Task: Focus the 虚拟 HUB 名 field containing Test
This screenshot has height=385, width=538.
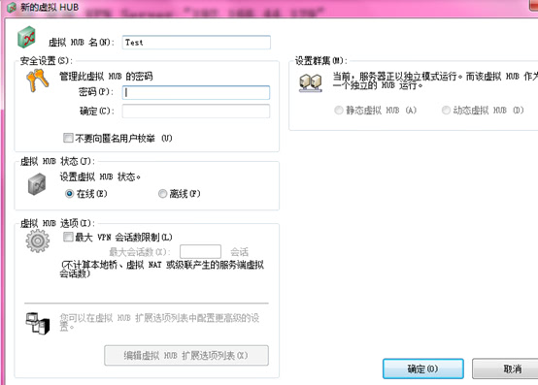Action: (196, 43)
